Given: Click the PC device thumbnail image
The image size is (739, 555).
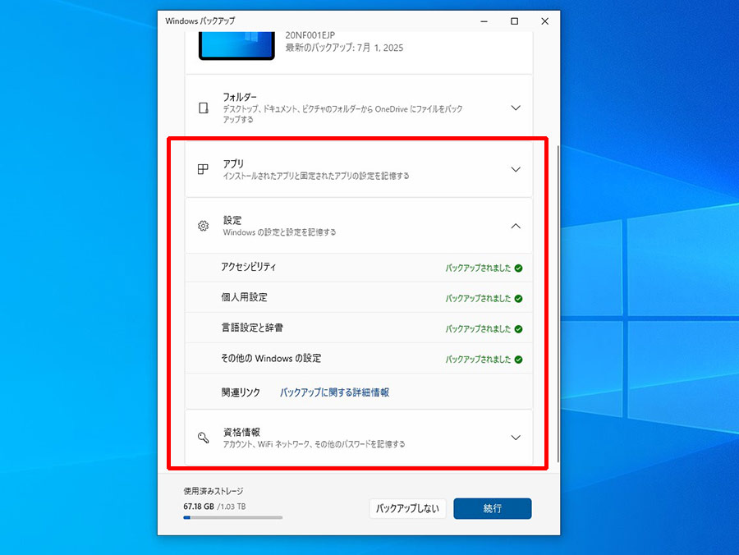Looking at the screenshot, I should (x=236, y=45).
